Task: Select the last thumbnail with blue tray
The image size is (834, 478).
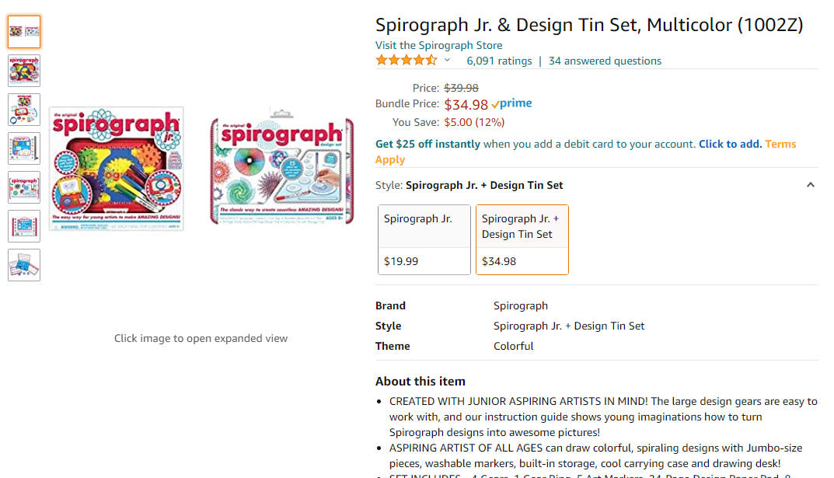Action: click(x=24, y=265)
